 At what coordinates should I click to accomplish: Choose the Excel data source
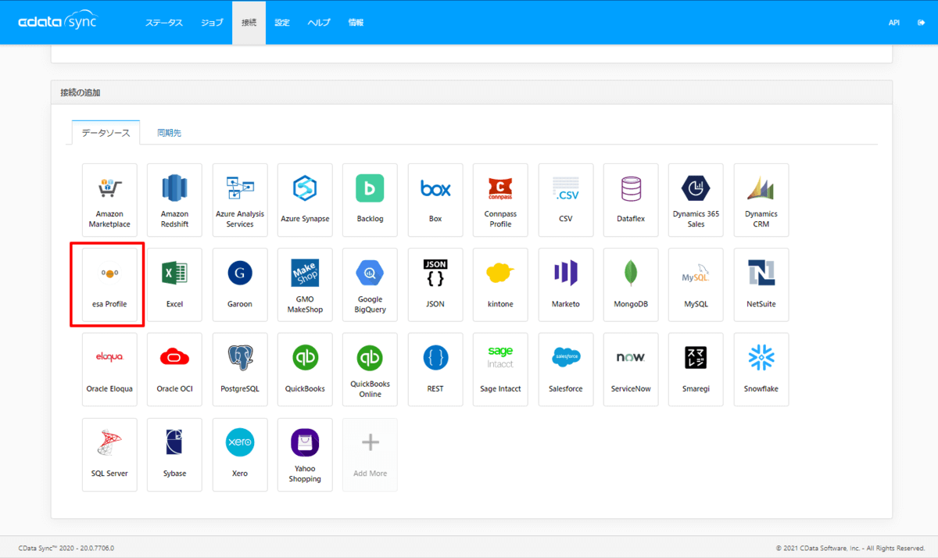click(x=174, y=284)
